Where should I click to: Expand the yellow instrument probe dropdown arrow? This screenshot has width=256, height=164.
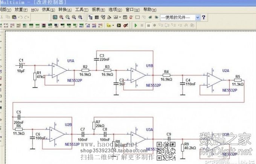point(113,25)
